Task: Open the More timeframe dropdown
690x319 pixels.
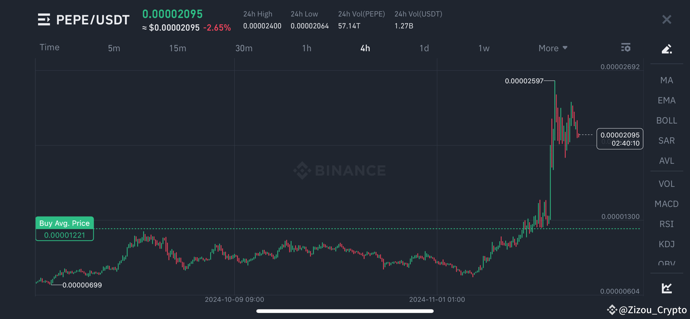Action: [553, 48]
